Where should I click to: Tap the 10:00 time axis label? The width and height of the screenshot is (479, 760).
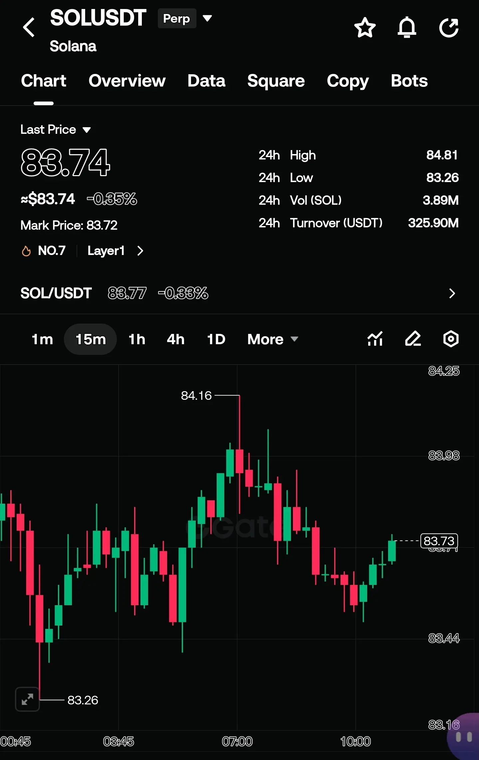(x=356, y=741)
